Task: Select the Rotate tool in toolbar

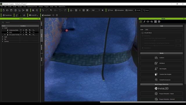Action: click(x=60, y=10)
